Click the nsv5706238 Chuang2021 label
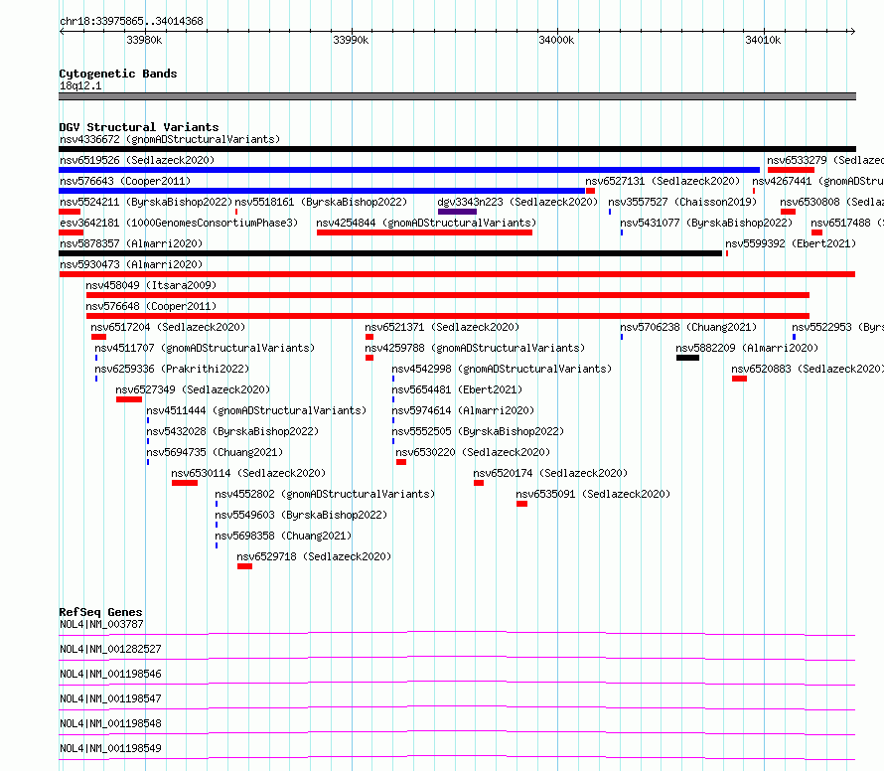The height and width of the screenshot is (771, 884). click(688, 327)
